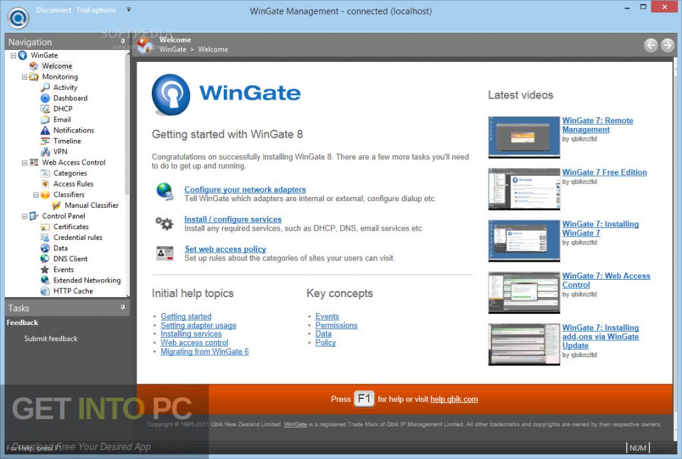Select Classifiers in the navigation tree
This screenshot has width=682, height=459.
69,195
